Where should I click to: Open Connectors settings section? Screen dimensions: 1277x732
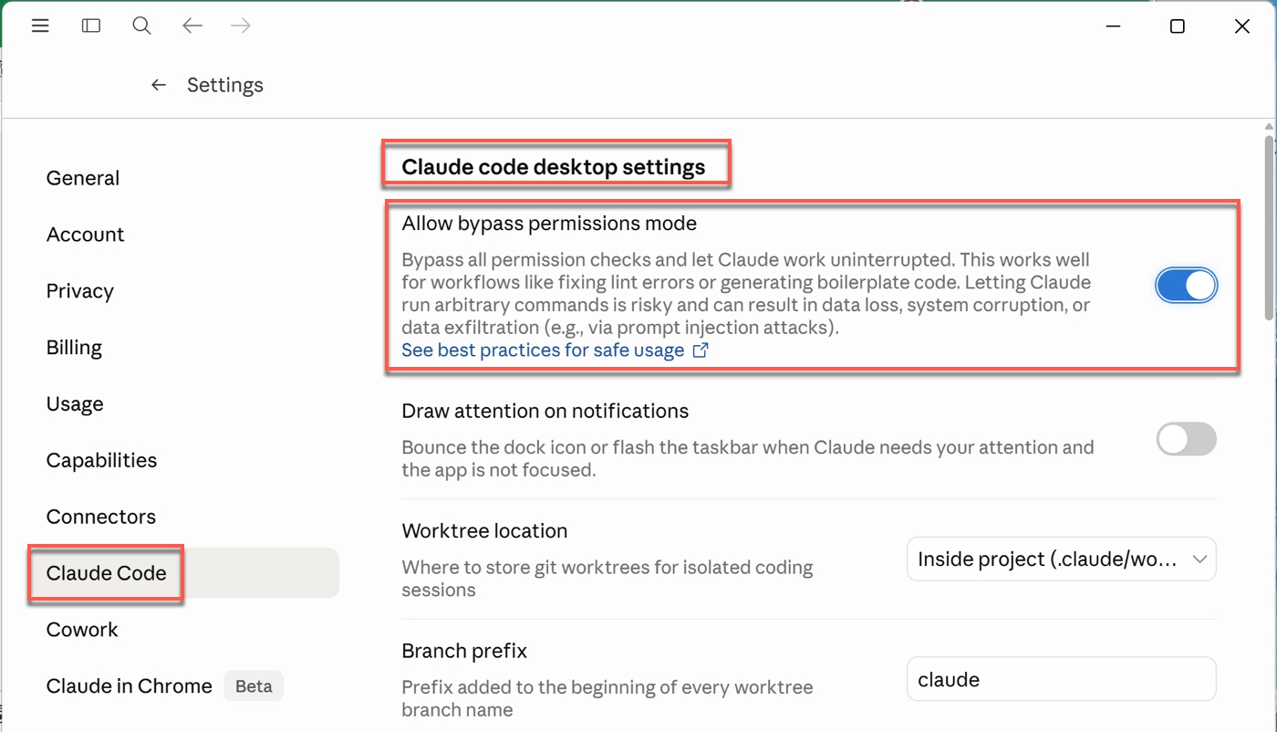coord(101,517)
